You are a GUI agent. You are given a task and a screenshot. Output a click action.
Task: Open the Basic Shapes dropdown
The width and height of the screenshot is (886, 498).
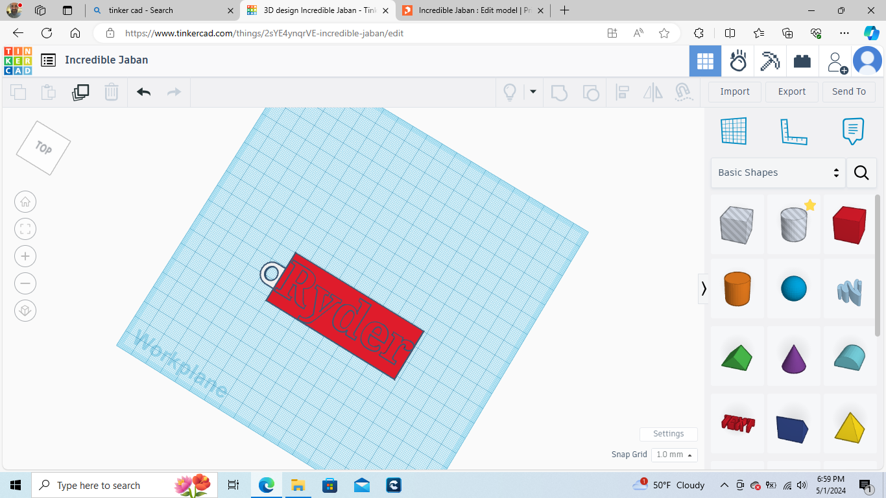[x=778, y=172]
